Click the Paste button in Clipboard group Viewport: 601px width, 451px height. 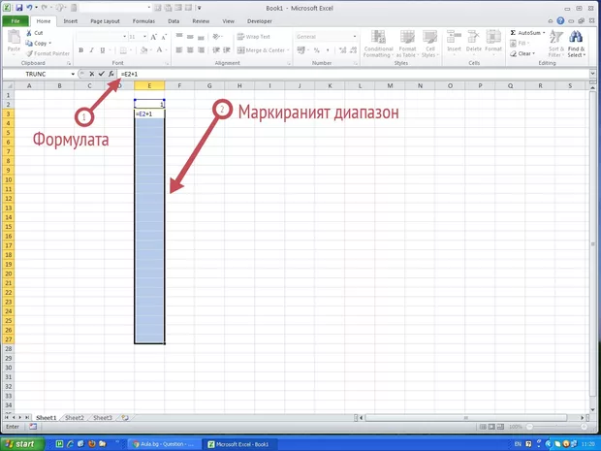click(14, 42)
